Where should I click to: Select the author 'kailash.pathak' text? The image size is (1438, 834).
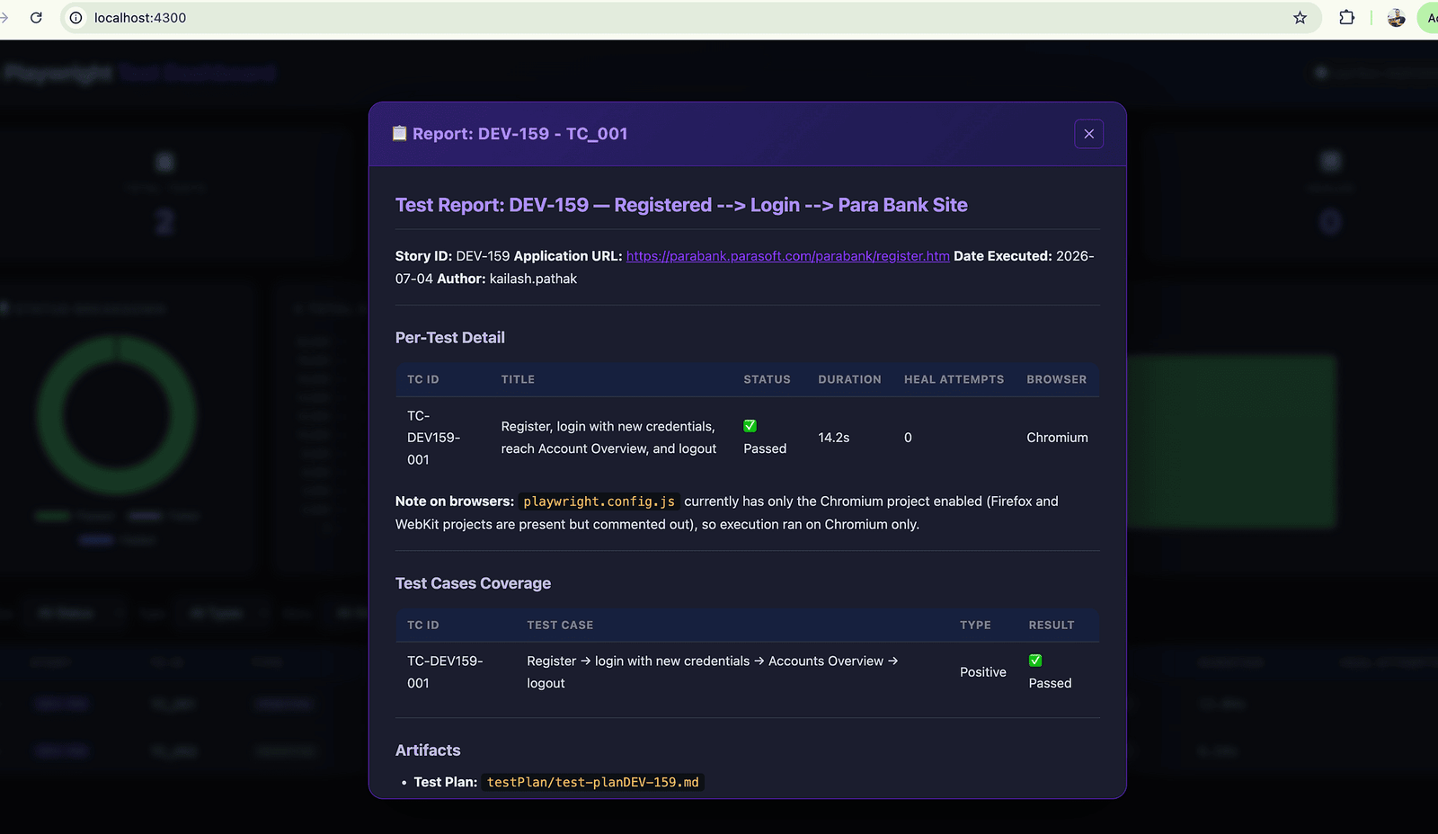(533, 279)
